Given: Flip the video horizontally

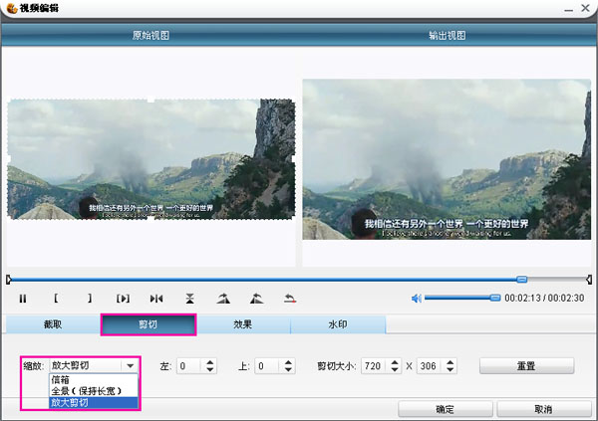Looking at the screenshot, I should point(156,299).
